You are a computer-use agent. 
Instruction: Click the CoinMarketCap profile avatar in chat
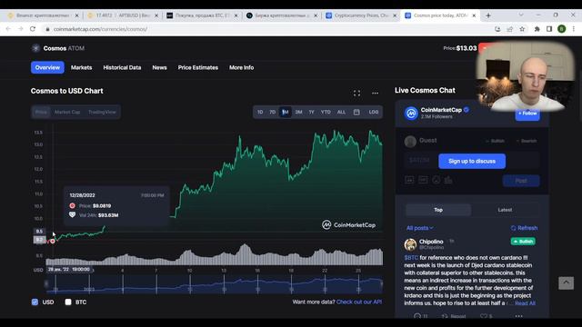411,113
